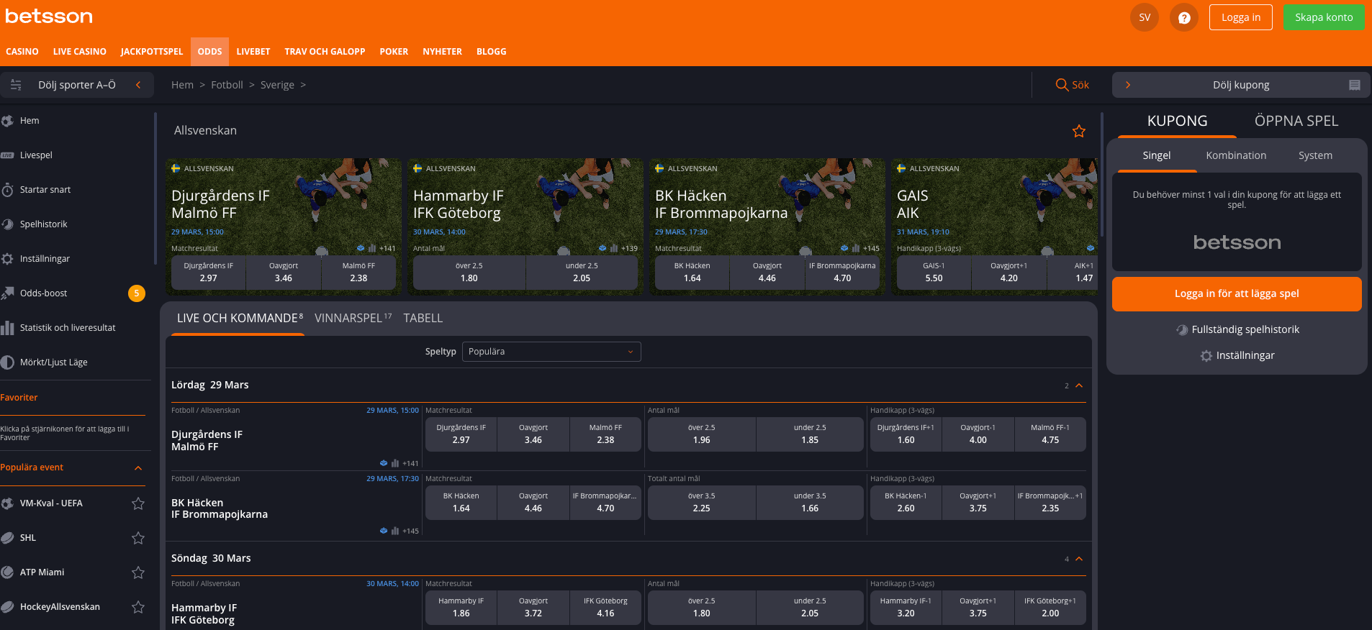Open +145 more markets for BK Häcken list row
The width and height of the screenshot is (1372, 630).
[x=410, y=531]
